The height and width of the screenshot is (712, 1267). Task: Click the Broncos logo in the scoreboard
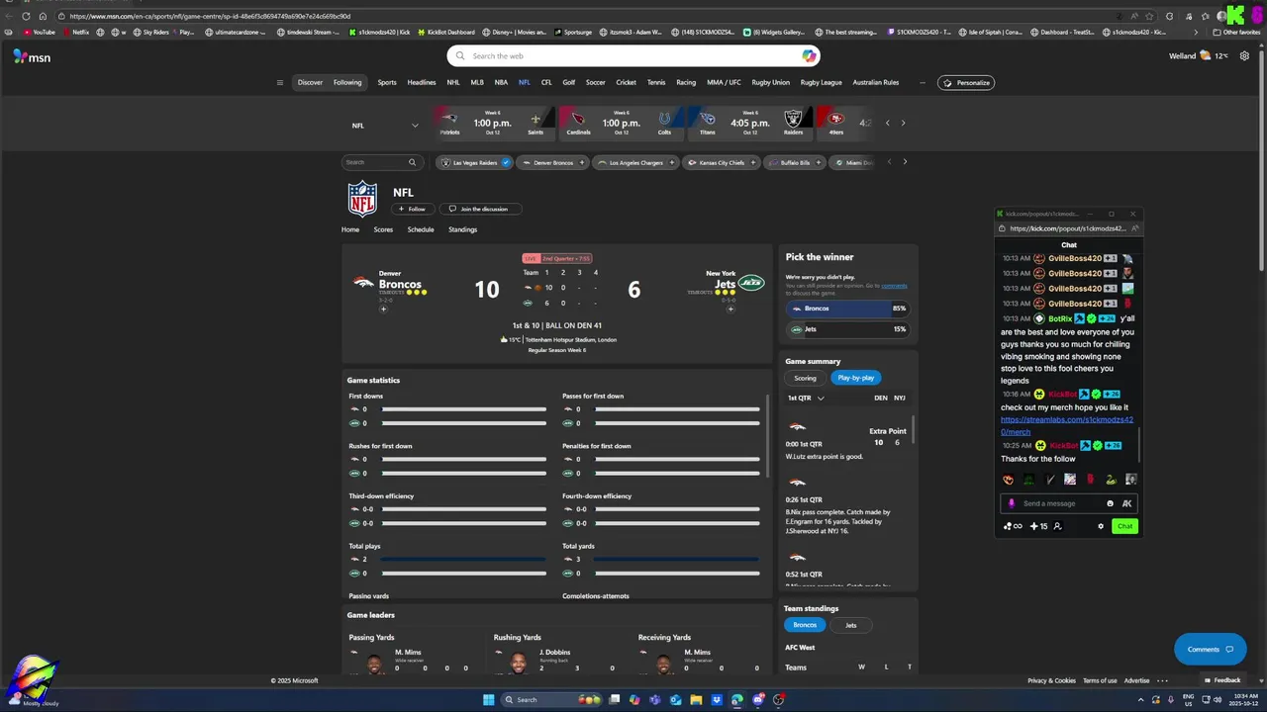(x=363, y=283)
